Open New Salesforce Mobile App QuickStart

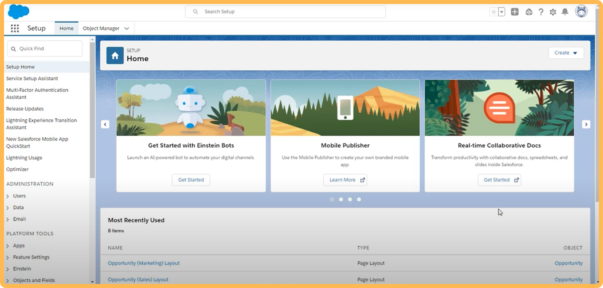tap(37, 142)
